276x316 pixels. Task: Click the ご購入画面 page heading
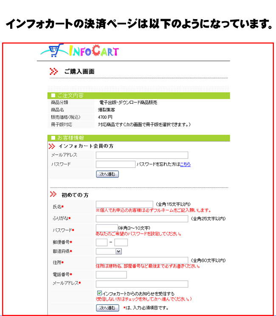tap(79, 71)
